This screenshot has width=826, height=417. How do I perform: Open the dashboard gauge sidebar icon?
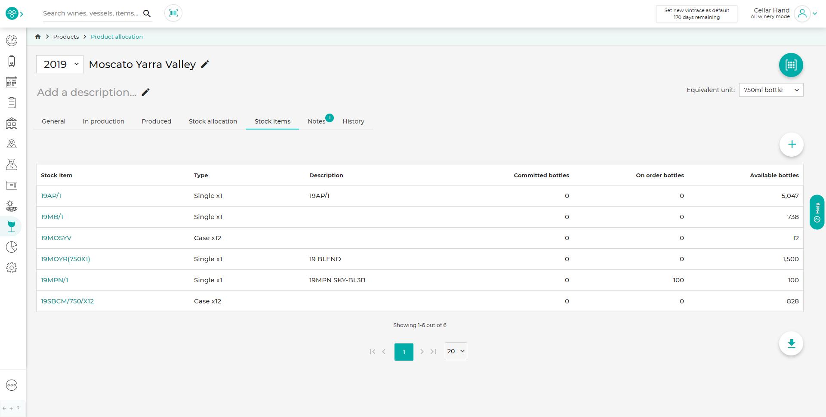pos(12,40)
